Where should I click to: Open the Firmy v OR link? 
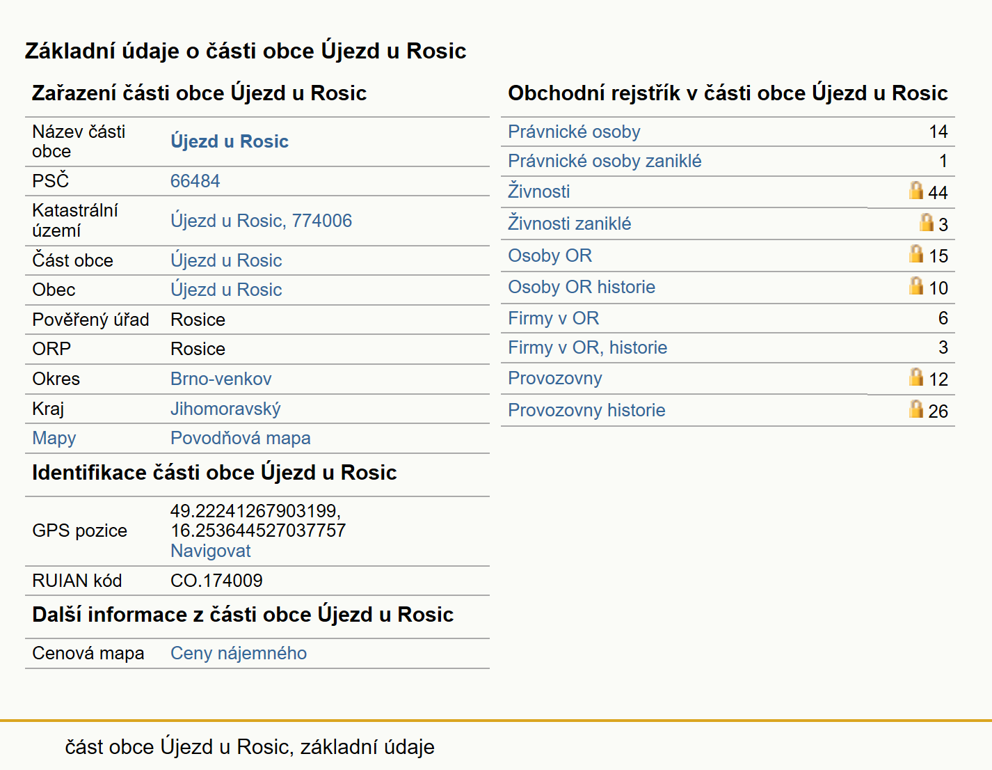pos(553,318)
